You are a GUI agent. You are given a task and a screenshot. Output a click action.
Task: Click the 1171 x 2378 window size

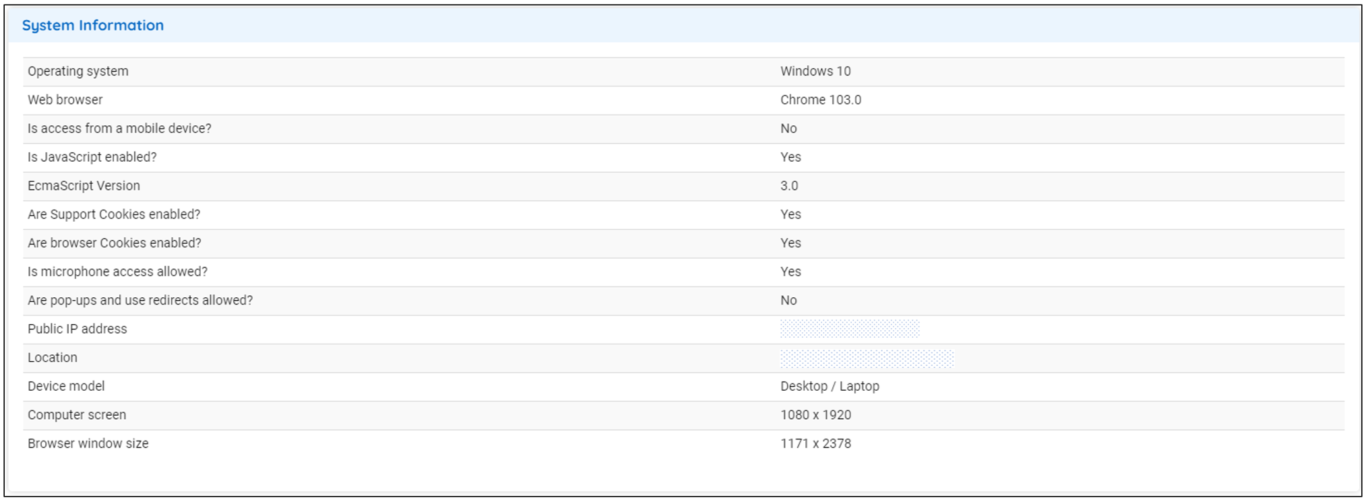click(815, 443)
